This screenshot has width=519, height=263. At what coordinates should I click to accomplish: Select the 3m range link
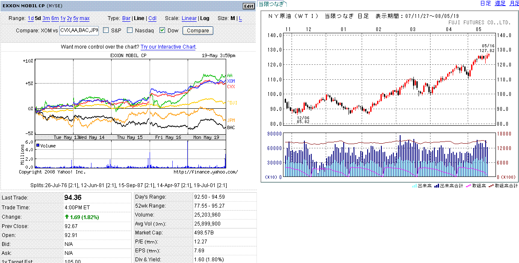pyautogui.click(x=46, y=18)
